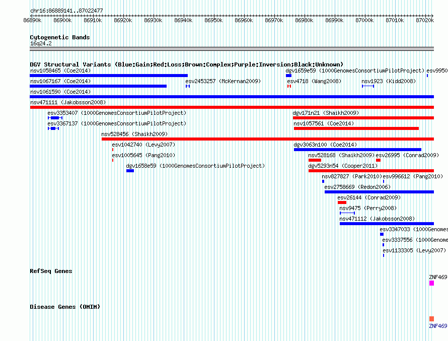Click esv1042740 (Levy2007) label
The width and height of the screenshot is (448, 341).
click(x=143, y=145)
